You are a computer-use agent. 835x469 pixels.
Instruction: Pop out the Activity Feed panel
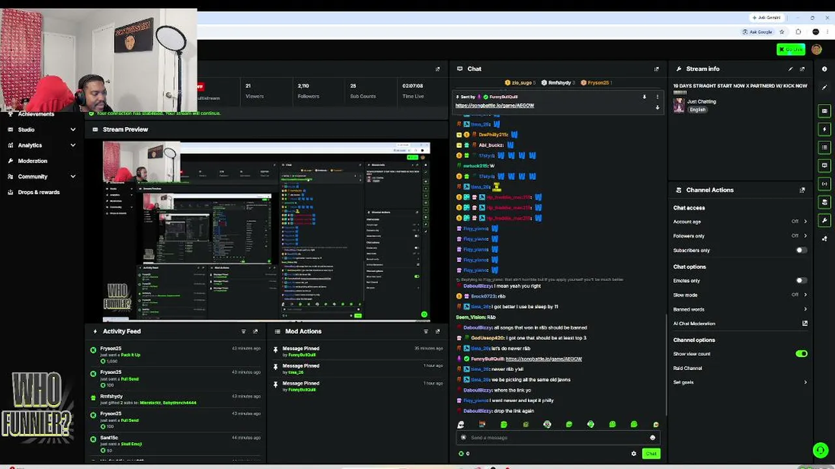coord(256,332)
